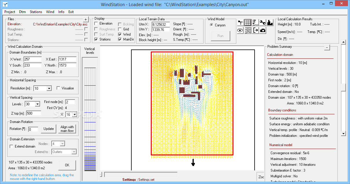350x184 pixels.
Task: Open the Project menu
Action: 10,12
